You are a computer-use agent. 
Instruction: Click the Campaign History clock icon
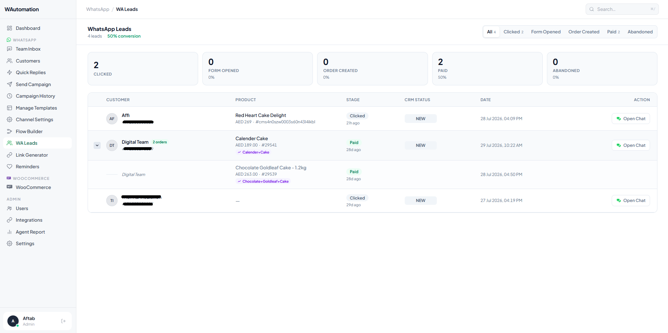coord(10,96)
